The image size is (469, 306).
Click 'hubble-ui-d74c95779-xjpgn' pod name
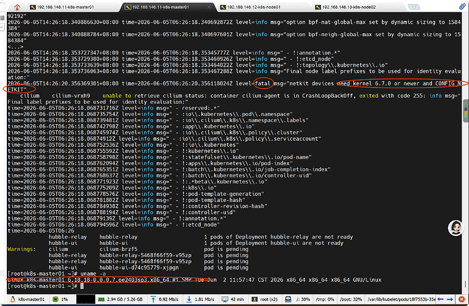(139, 267)
